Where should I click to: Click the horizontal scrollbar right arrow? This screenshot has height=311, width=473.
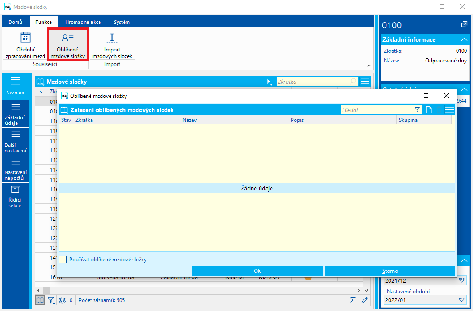point(359,291)
